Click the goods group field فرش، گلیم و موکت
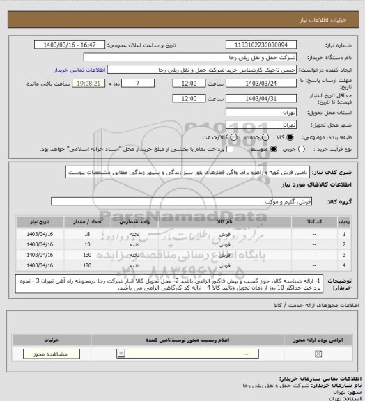The image size is (365, 401). point(182,201)
